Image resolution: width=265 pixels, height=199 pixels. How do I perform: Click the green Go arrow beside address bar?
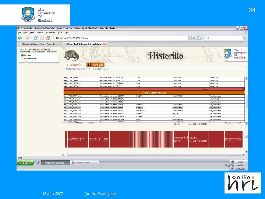click(194, 38)
